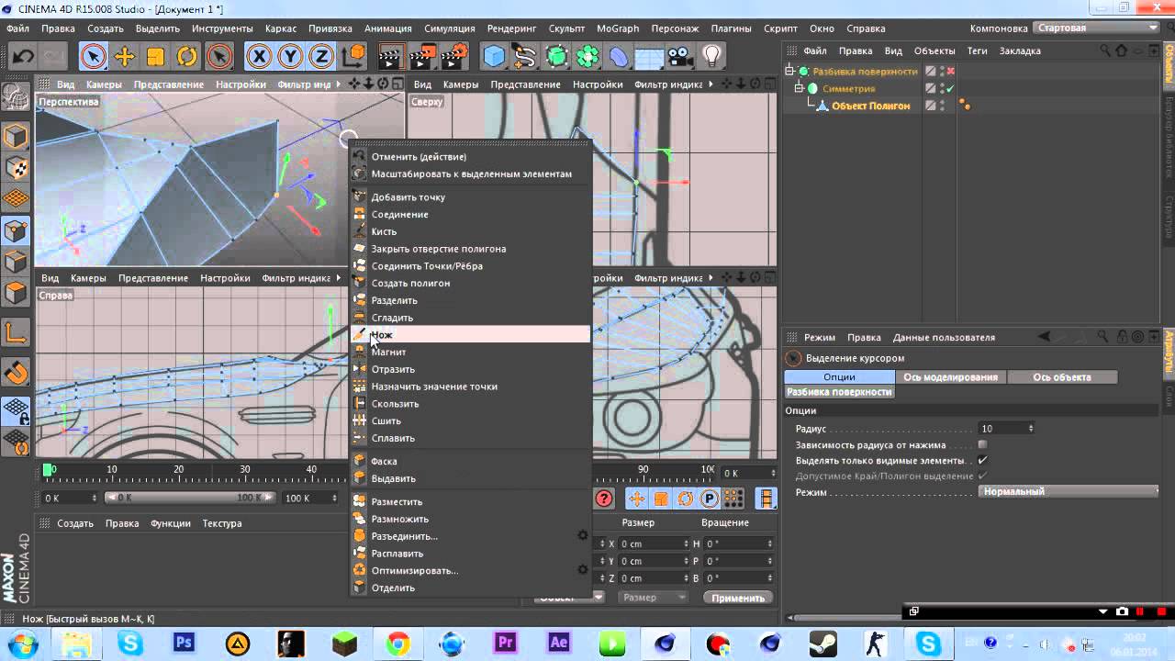1175x661 pixels.
Task: Add a light with the bulb icon
Action: click(711, 57)
